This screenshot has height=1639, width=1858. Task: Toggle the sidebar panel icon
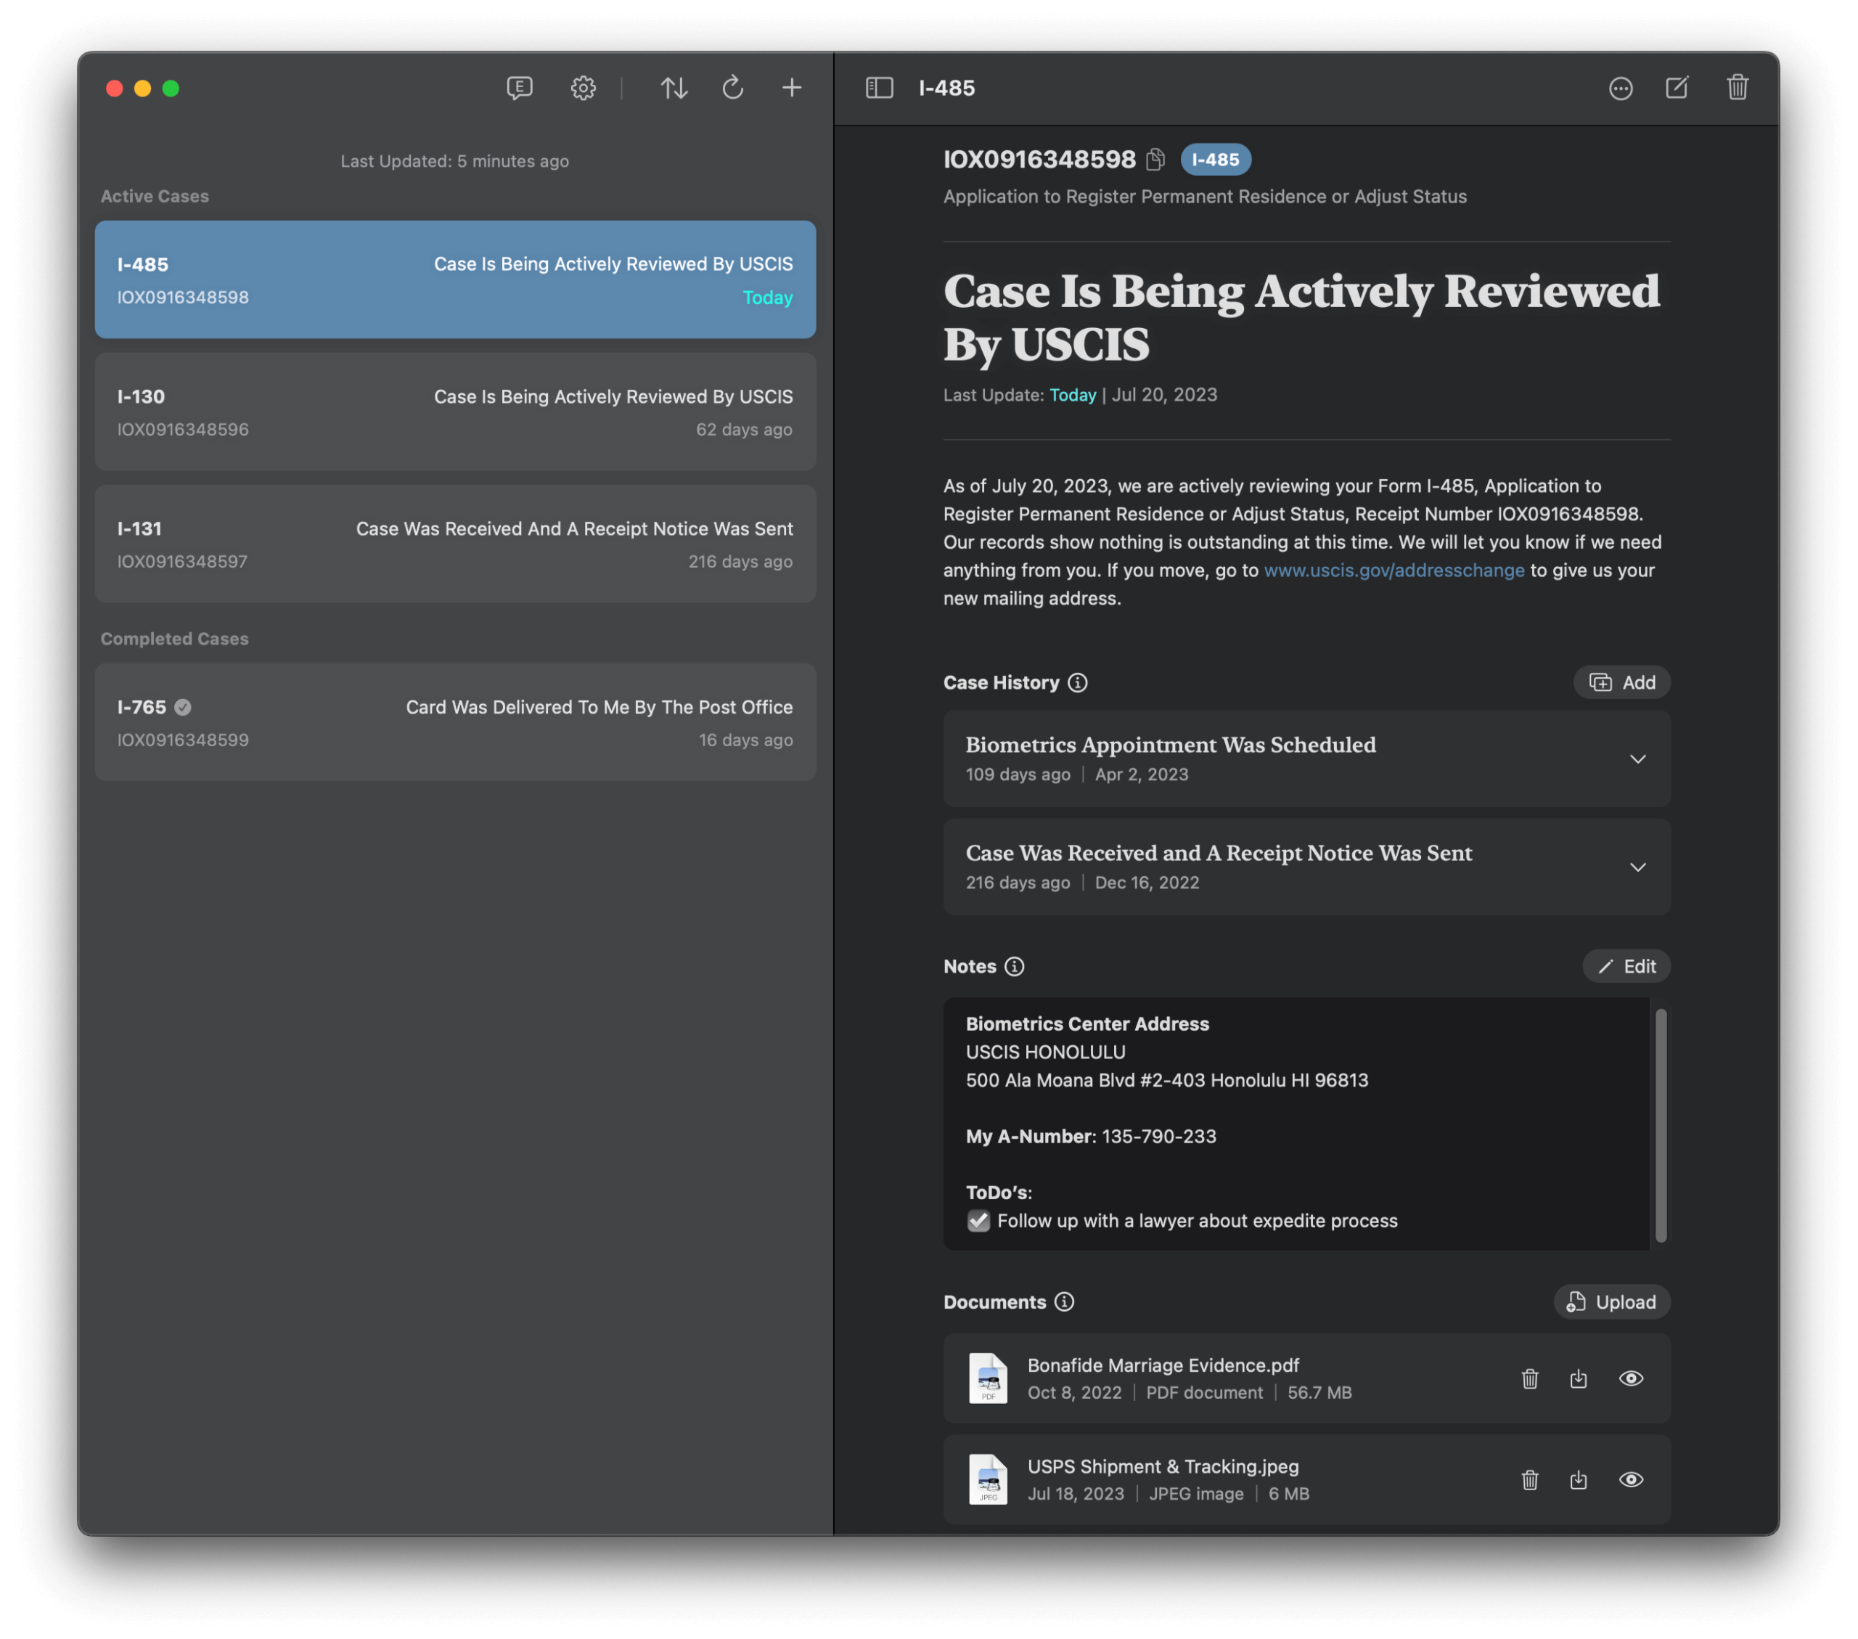click(x=879, y=88)
